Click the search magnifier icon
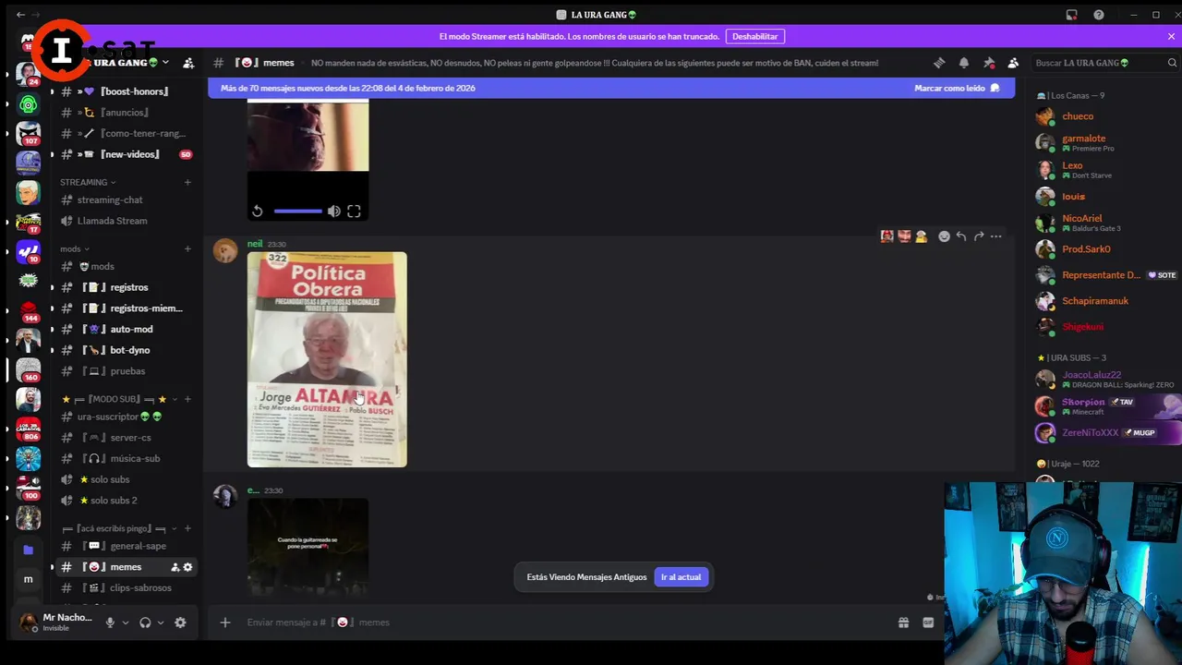 [x=1173, y=63]
